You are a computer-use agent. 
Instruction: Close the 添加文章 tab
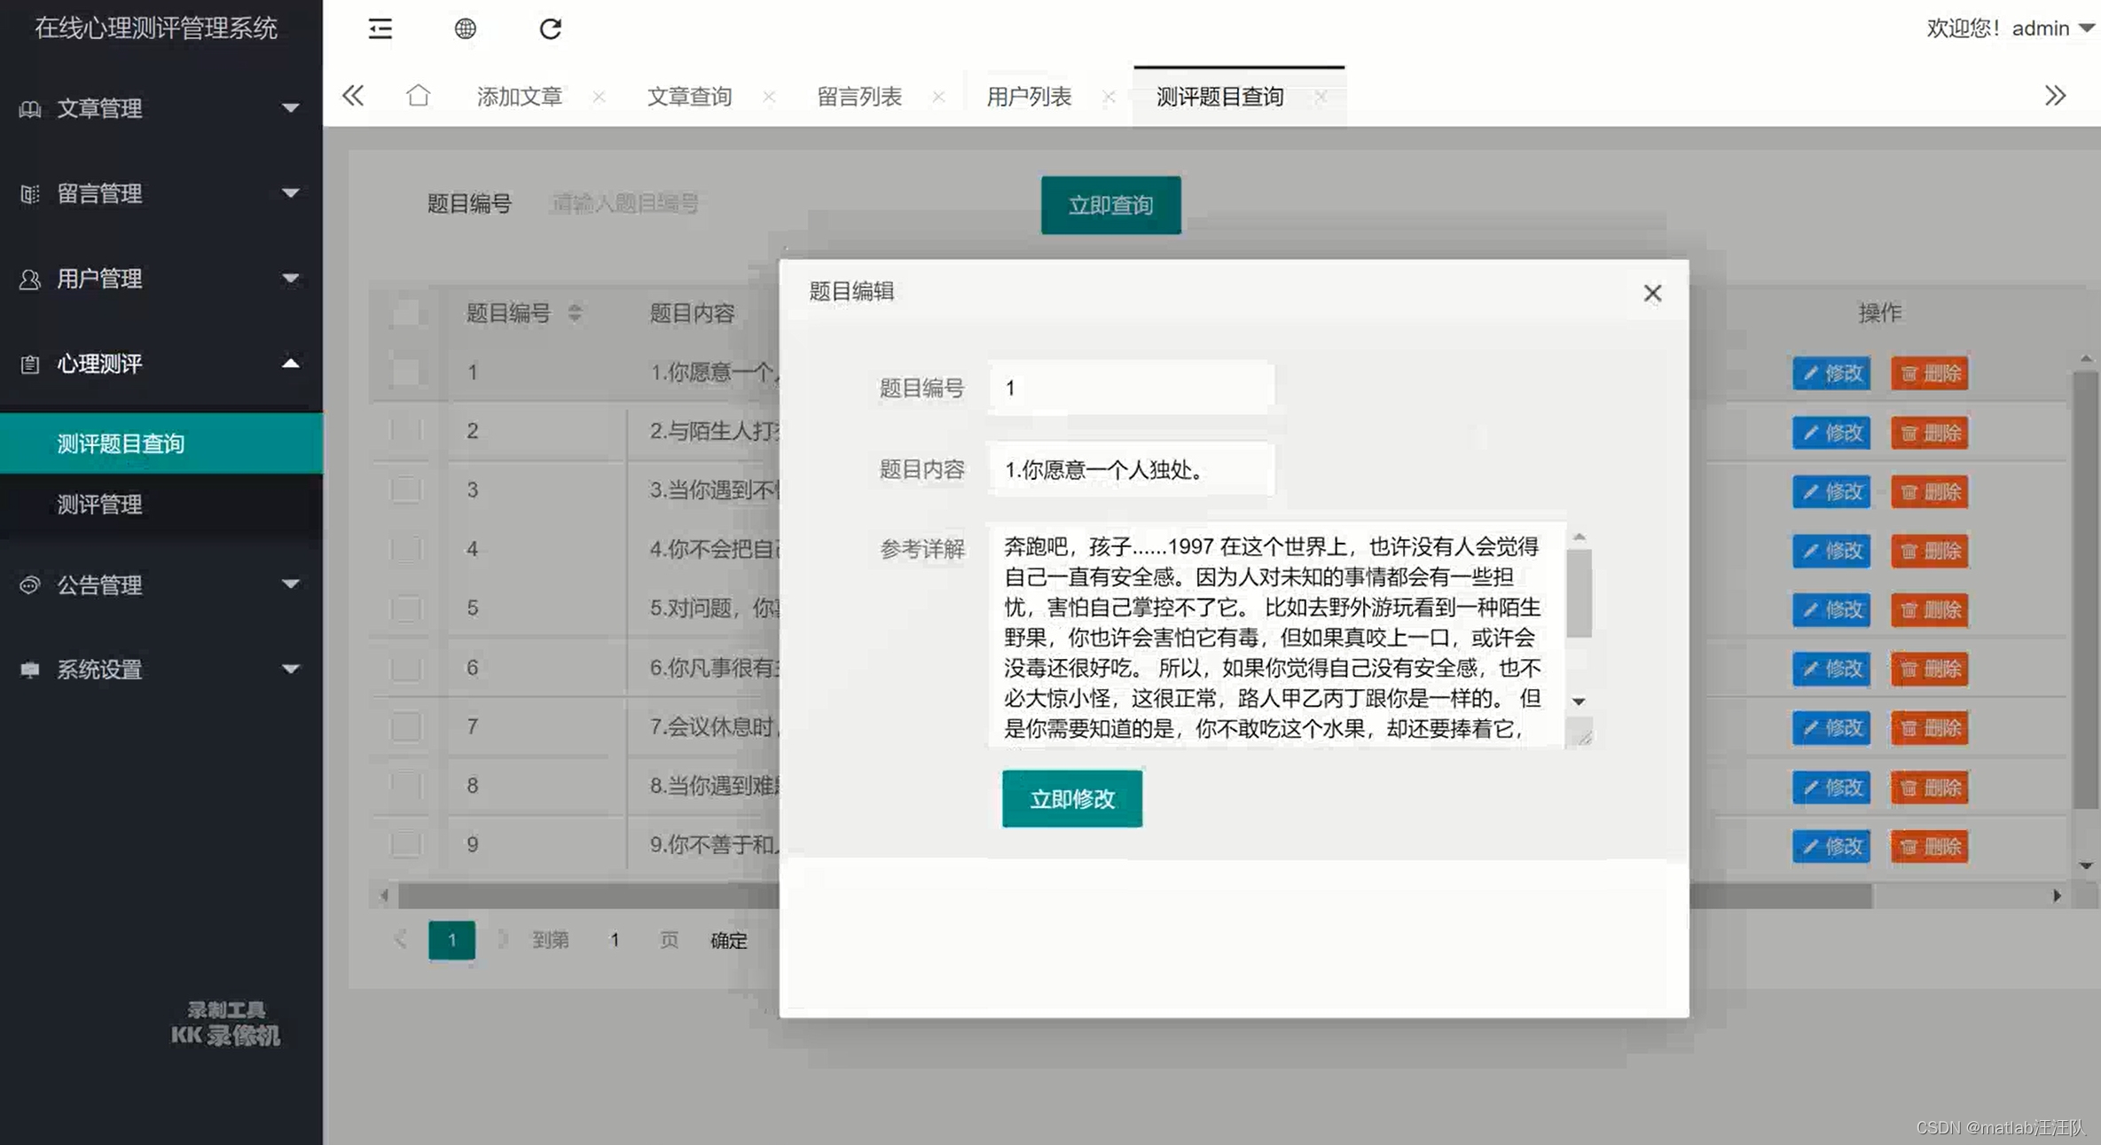point(599,97)
